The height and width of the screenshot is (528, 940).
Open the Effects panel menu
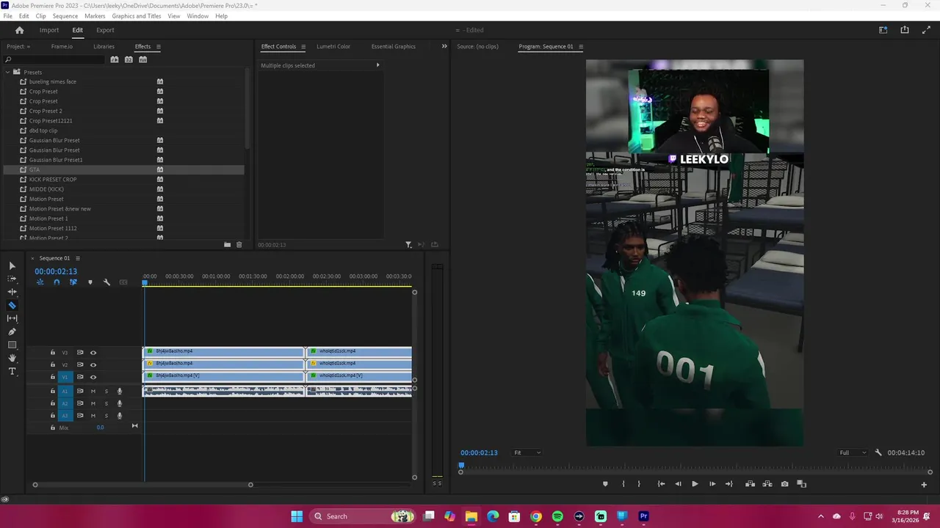click(158, 47)
